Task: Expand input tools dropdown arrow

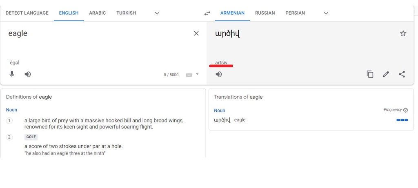Action: click(x=197, y=74)
